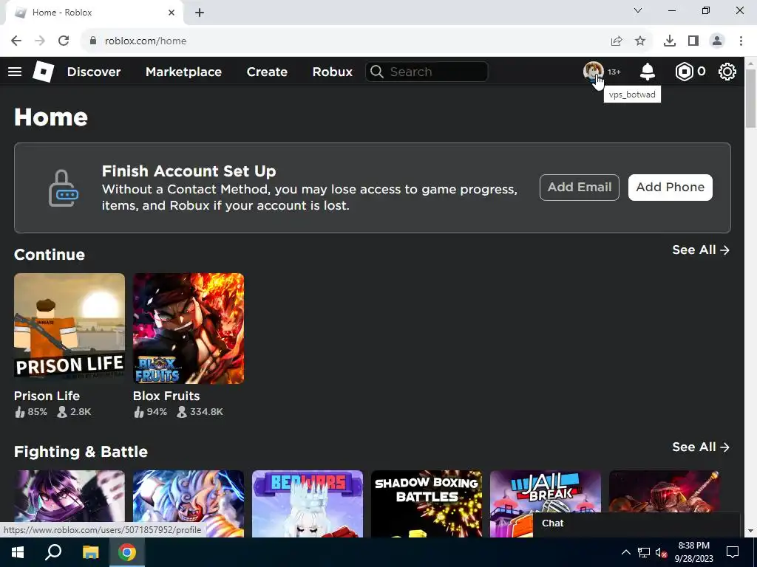757x567 pixels.
Task: Click the Chrome taskbar icon
Action: click(x=127, y=552)
